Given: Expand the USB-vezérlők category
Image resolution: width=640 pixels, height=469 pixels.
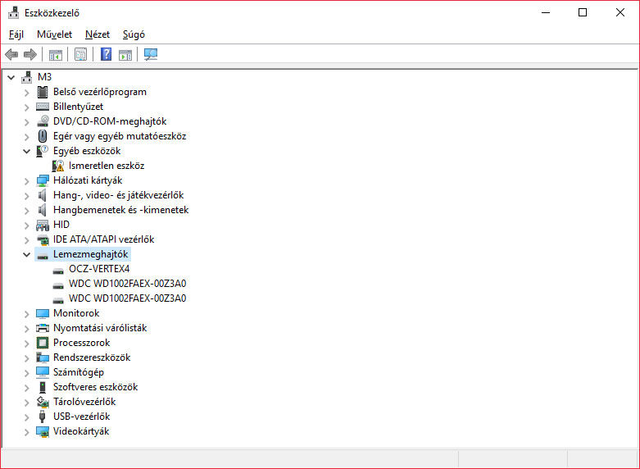Looking at the screenshot, I should click(x=26, y=417).
